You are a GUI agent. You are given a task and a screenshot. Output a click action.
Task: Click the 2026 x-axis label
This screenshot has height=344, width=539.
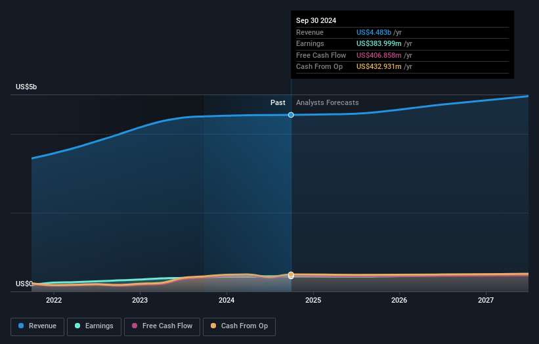[x=399, y=300]
